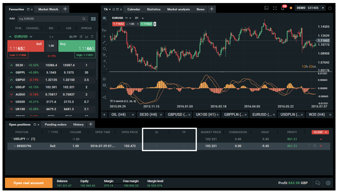Open notifications bell showing 10
This screenshot has width=338, height=193.
coord(283,8)
